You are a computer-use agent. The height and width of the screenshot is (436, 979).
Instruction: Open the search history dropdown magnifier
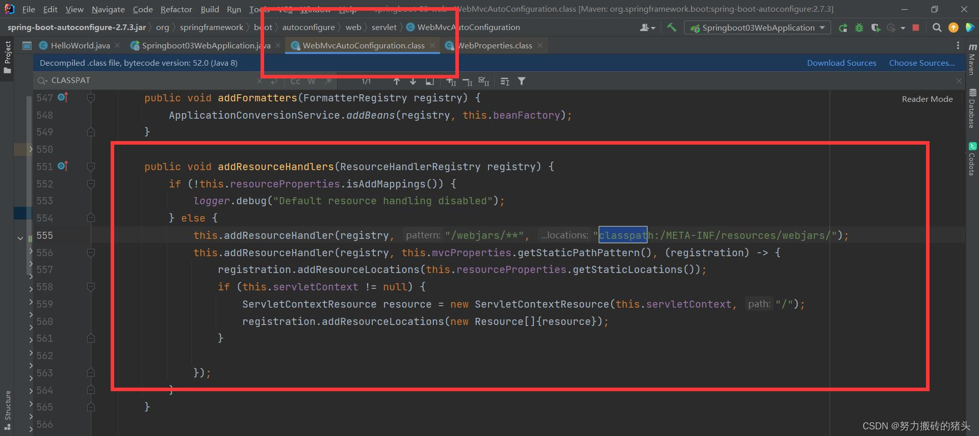pos(42,80)
